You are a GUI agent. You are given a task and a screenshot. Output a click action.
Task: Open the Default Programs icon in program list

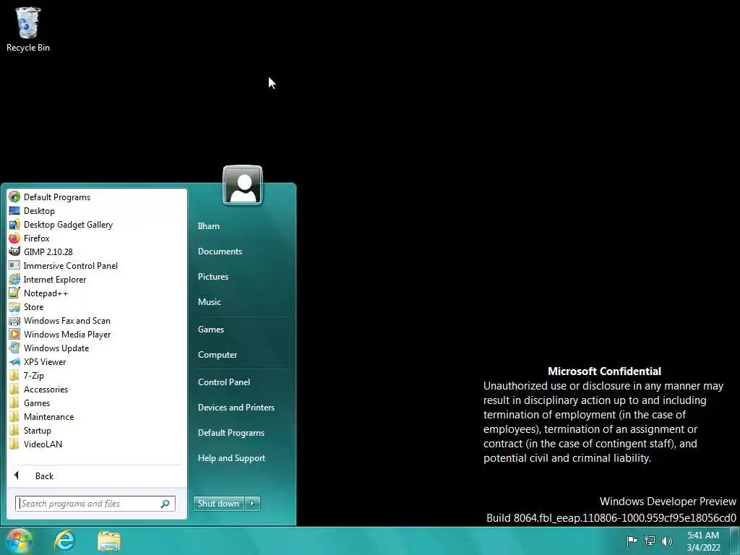(14, 197)
